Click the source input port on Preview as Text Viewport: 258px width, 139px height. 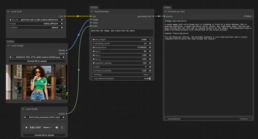click(164, 16)
